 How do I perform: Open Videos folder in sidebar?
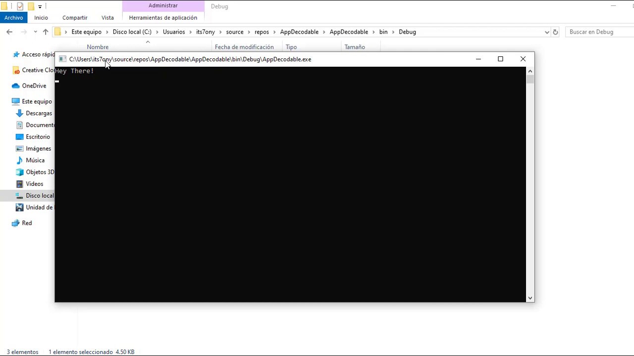[34, 184]
